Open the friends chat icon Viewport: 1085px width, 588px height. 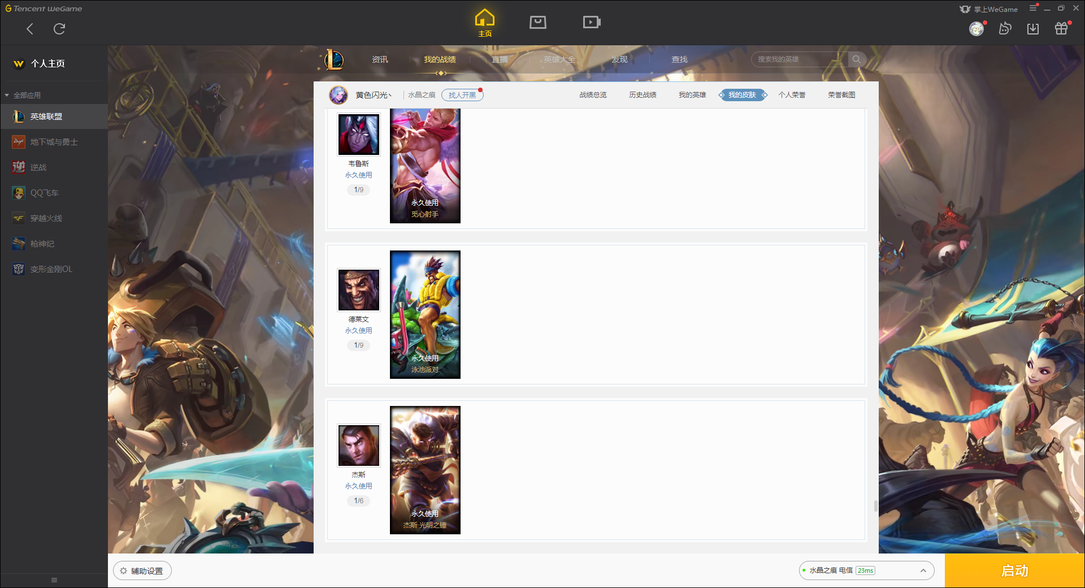pos(1005,28)
